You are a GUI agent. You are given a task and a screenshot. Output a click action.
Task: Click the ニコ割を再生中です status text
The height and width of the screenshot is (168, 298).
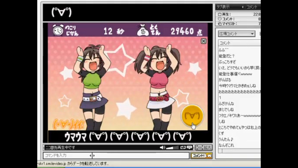click(x=60, y=147)
